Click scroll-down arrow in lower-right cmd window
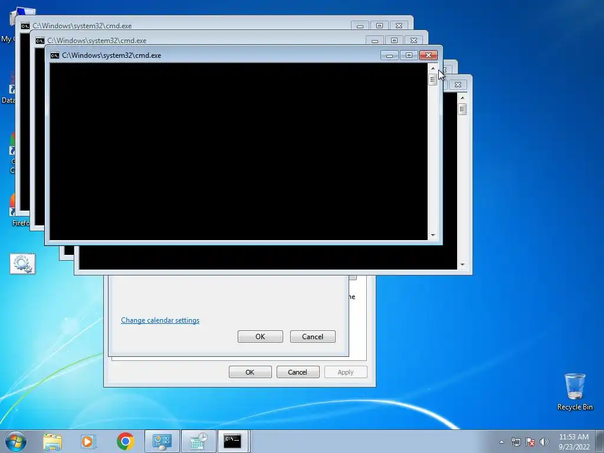This screenshot has width=604, height=453. [x=462, y=265]
